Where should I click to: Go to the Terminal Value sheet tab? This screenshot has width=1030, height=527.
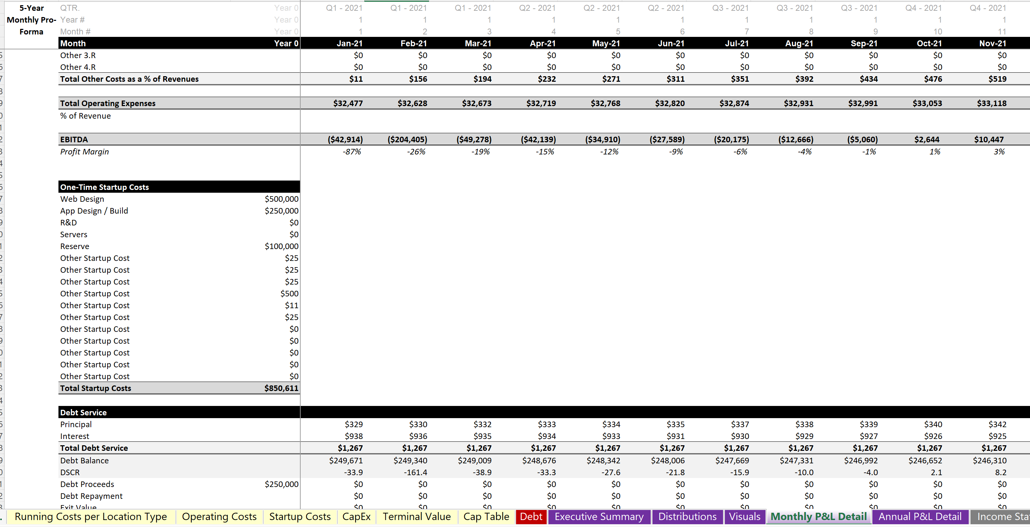coord(417,517)
